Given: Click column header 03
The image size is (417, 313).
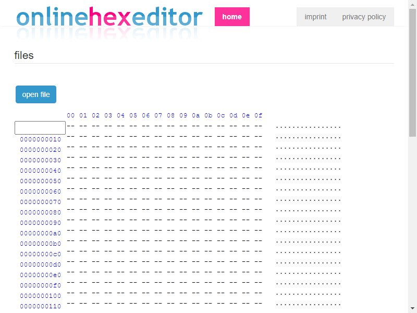Looking at the screenshot, I should pos(108,115).
